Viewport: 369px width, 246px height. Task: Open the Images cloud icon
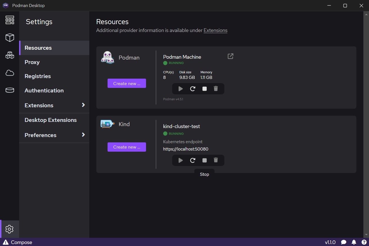[10, 73]
